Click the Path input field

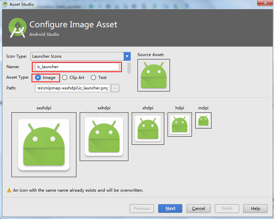point(73,88)
